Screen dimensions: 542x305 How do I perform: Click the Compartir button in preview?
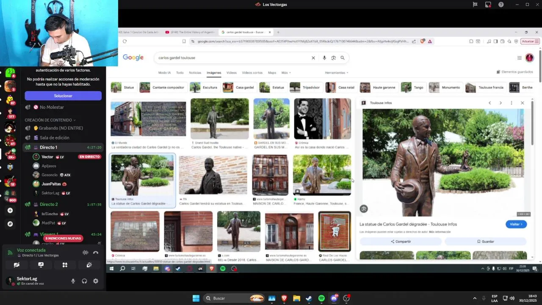coord(401,241)
